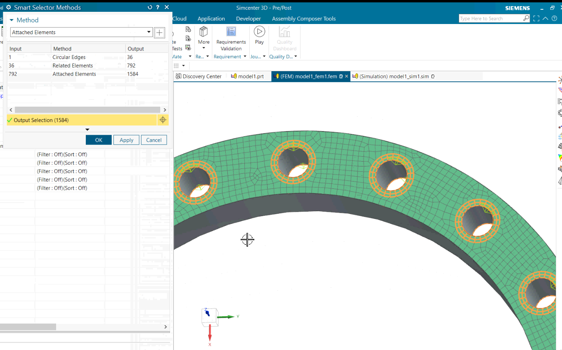Open the Cloud ribbon tab

click(179, 19)
